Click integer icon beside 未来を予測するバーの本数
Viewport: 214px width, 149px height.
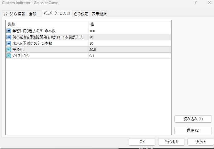click(x=9, y=43)
